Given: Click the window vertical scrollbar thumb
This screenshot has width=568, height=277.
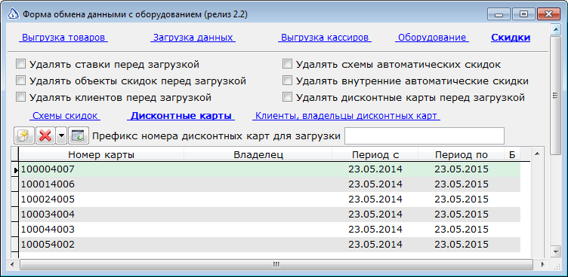Looking at the screenshot, I should coord(555,95).
